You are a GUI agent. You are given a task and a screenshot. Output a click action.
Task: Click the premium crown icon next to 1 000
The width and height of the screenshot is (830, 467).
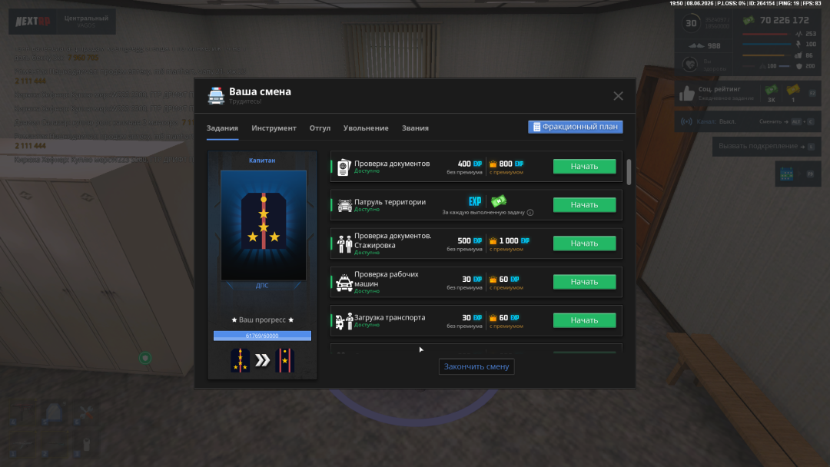(493, 241)
